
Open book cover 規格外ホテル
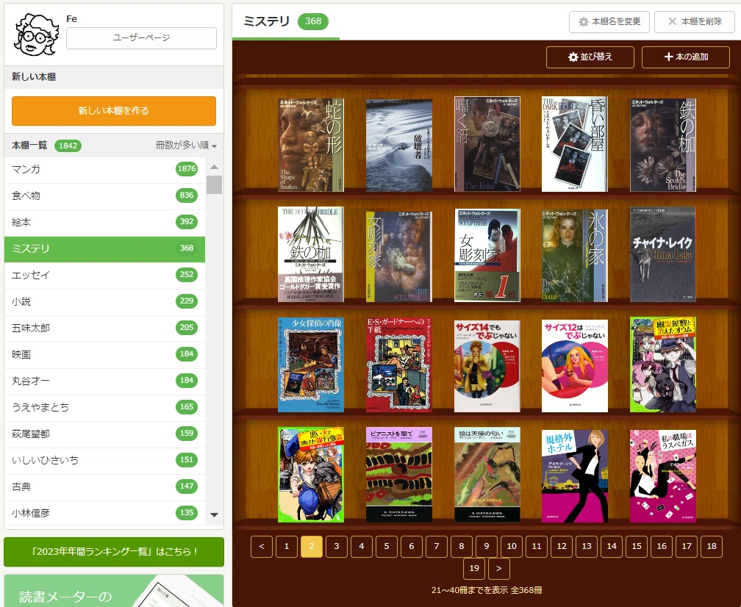[575, 476]
